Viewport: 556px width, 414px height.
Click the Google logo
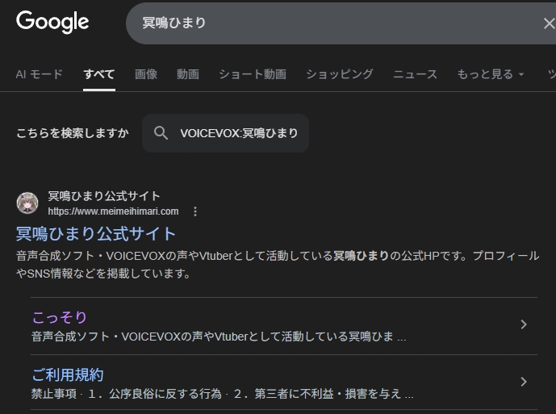click(52, 23)
